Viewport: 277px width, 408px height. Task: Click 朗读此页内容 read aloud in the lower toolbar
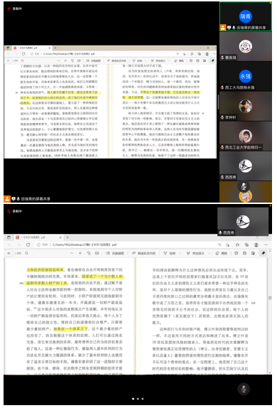point(143,253)
